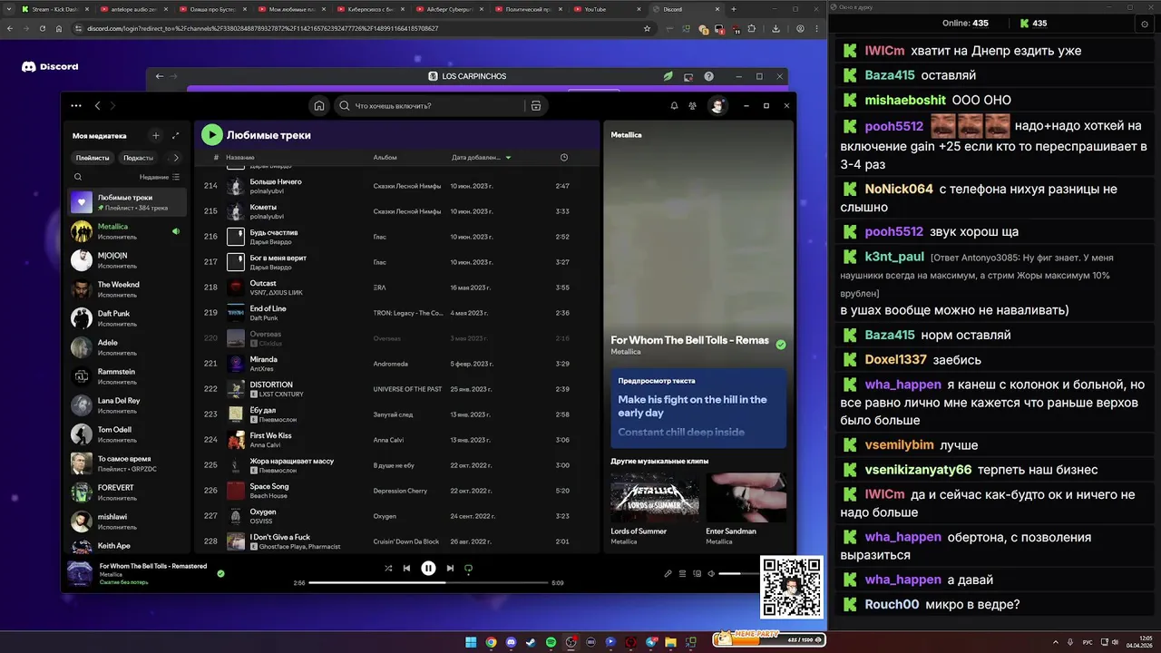Screen dimensions: 1161x653
Task: Toggle repeat mode
Action: pos(469,568)
